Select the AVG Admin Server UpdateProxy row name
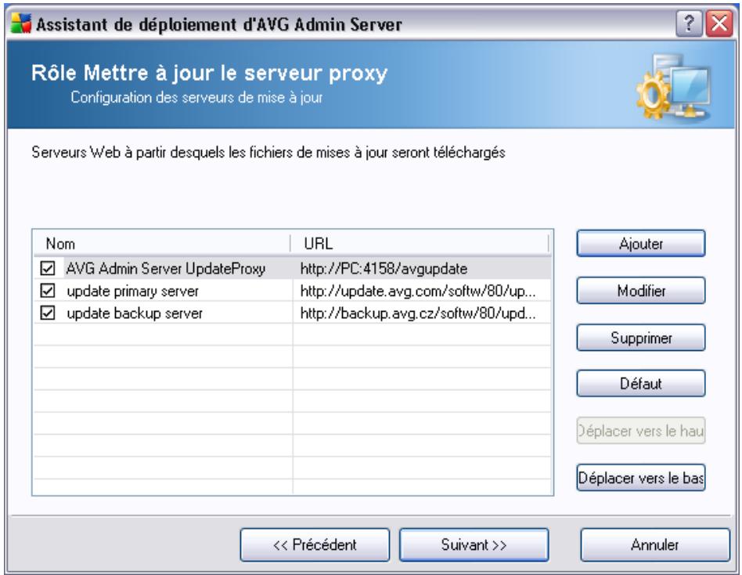The height and width of the screenshot is (575, 742). tap(166, 269)
